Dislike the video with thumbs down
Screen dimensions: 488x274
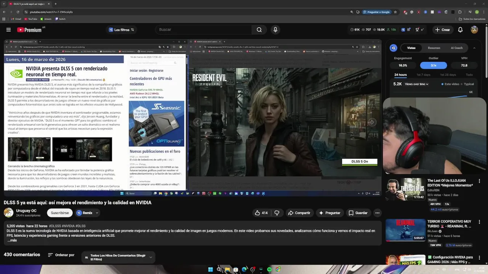[277, 213]
